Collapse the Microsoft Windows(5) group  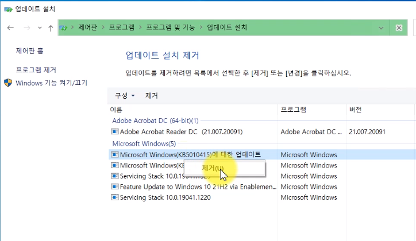tap(144, 143)
